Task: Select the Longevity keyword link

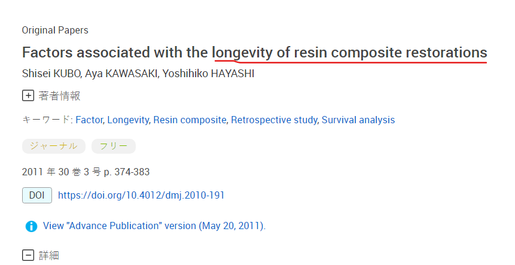Action: (127, 120)
